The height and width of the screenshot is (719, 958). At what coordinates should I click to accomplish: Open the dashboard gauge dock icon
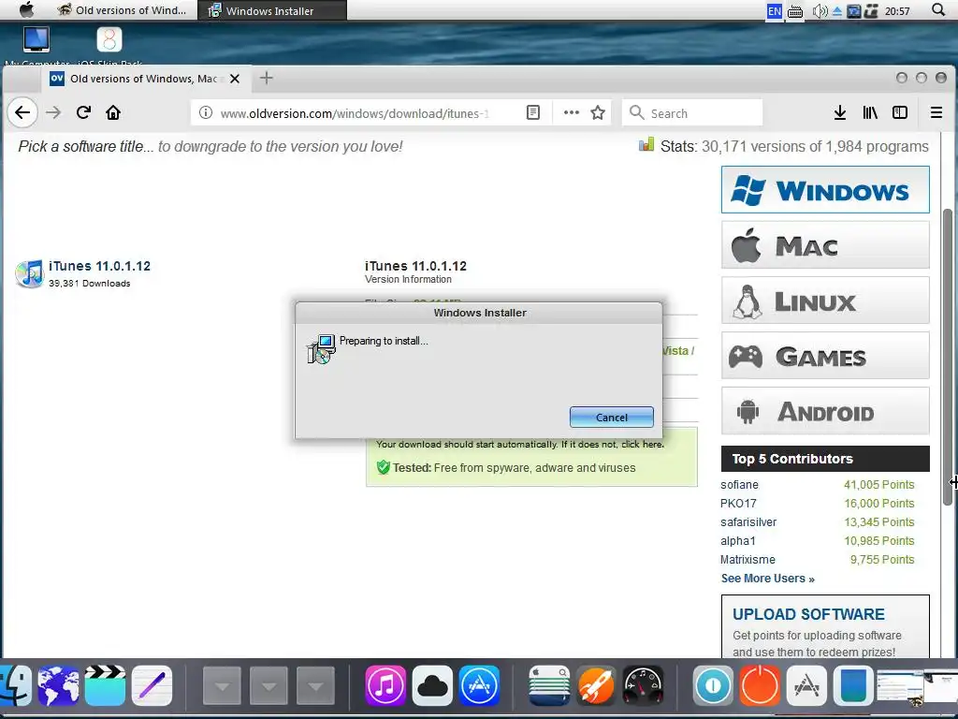[x=644, y=685]
